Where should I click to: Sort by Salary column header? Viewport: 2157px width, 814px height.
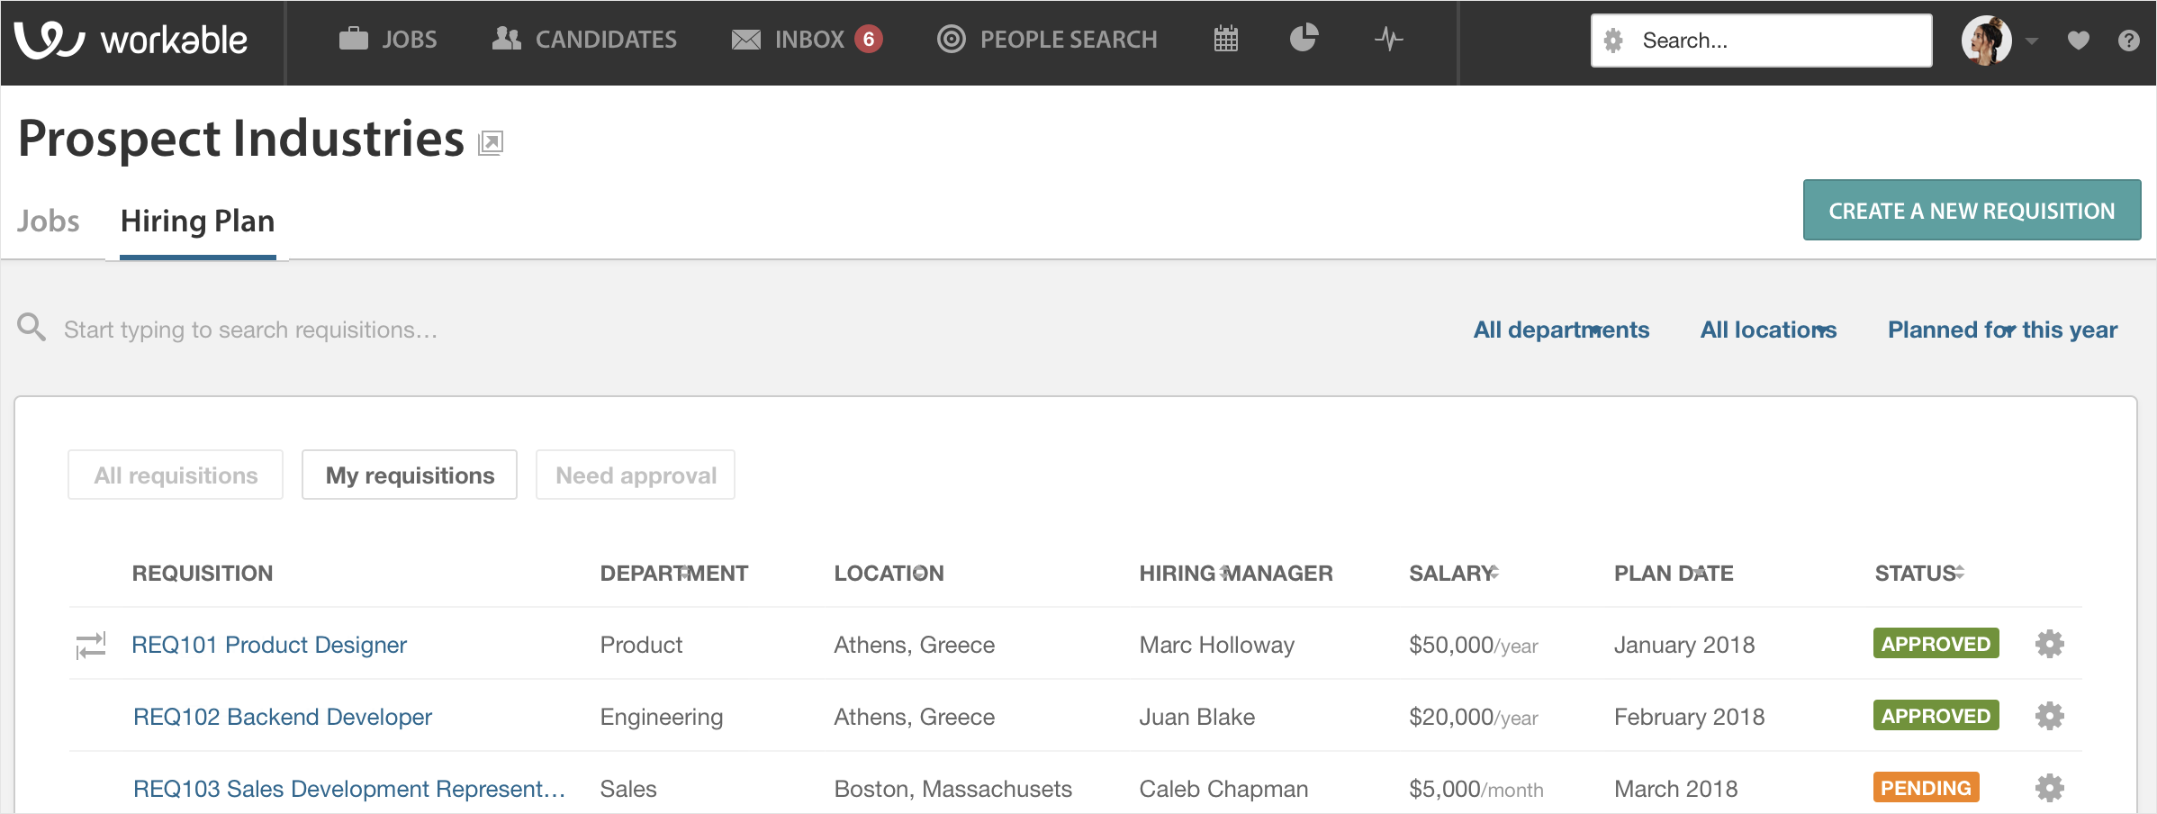point(1453,573)
